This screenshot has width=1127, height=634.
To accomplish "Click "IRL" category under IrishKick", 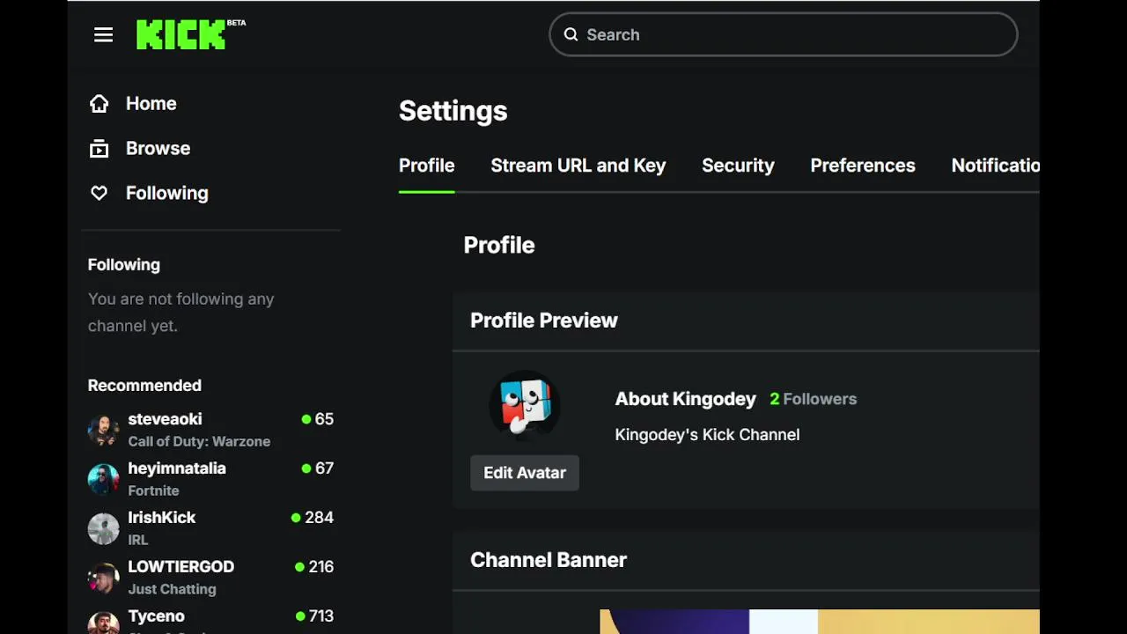I will pos(138,540).
